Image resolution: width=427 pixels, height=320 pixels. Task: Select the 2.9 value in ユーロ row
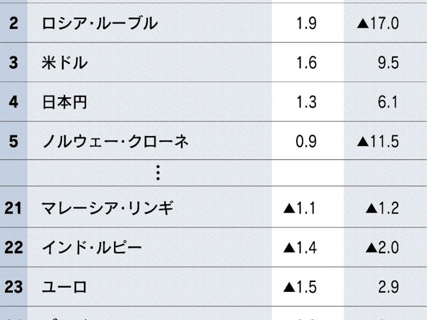389,287
